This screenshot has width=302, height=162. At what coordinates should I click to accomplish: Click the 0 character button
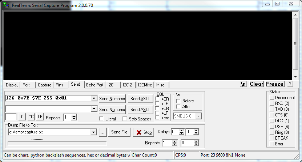pyautogui.click(x=22, y=116)
